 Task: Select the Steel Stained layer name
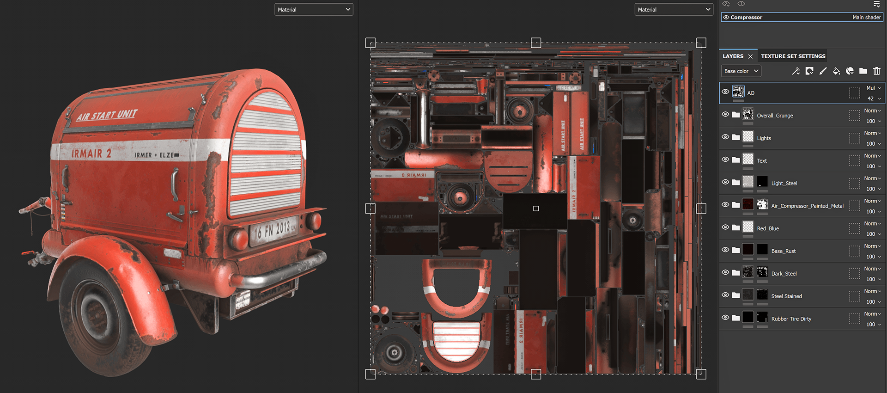click(x=786, y=296)
